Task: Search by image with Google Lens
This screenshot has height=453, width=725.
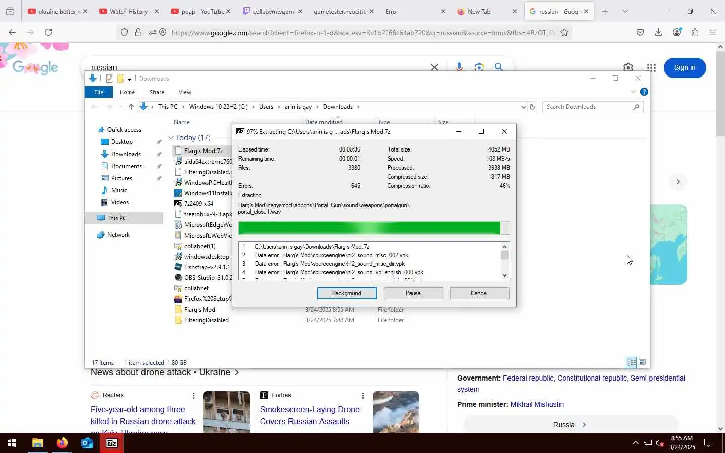Action: coord(479,67)
